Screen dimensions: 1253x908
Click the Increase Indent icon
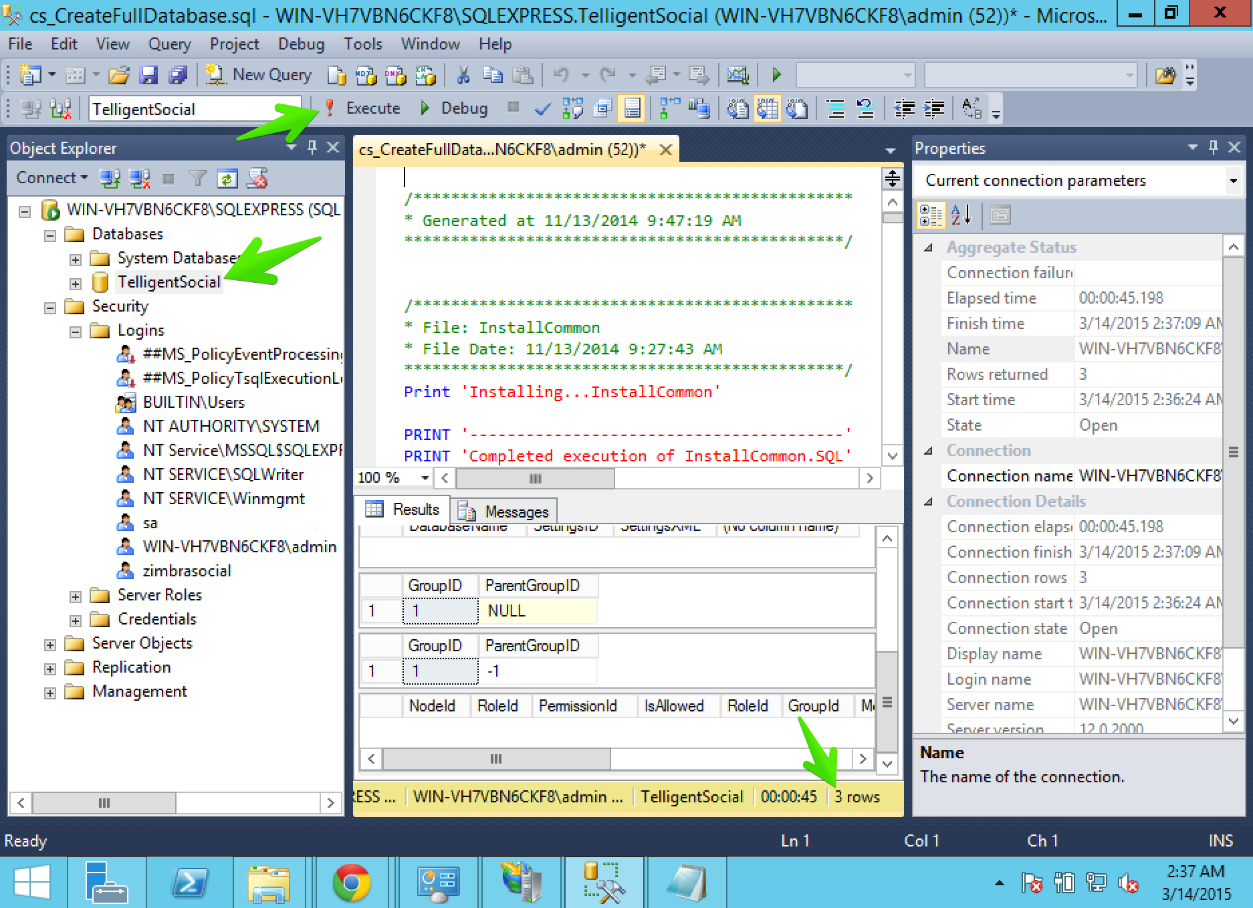(934, 108)
